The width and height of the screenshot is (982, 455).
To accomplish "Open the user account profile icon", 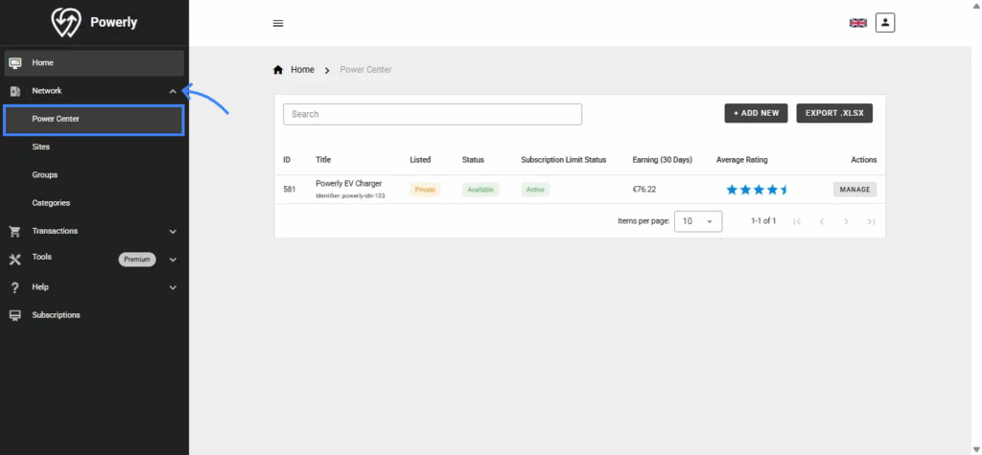I will [x=884, y=22].
